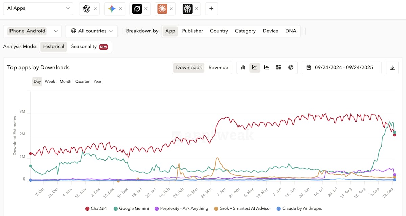Add another app with plus button
This screenshot has height=216, width=406.
tap(211, 9)
